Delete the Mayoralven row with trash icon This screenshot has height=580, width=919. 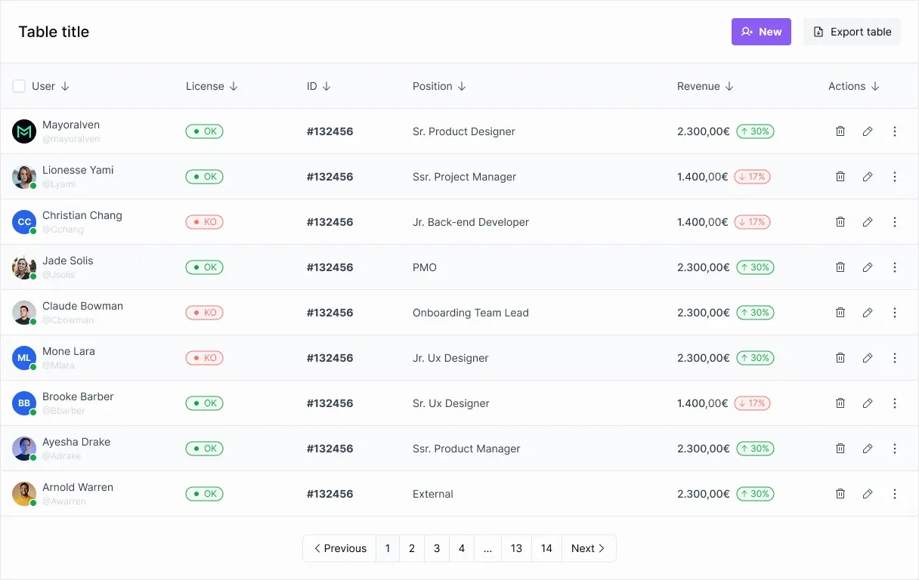pos(840,131)
